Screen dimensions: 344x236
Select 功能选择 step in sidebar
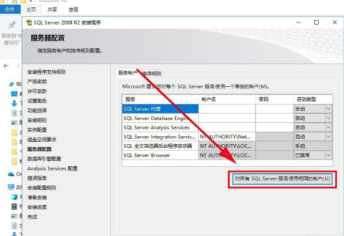click(37, 111)
